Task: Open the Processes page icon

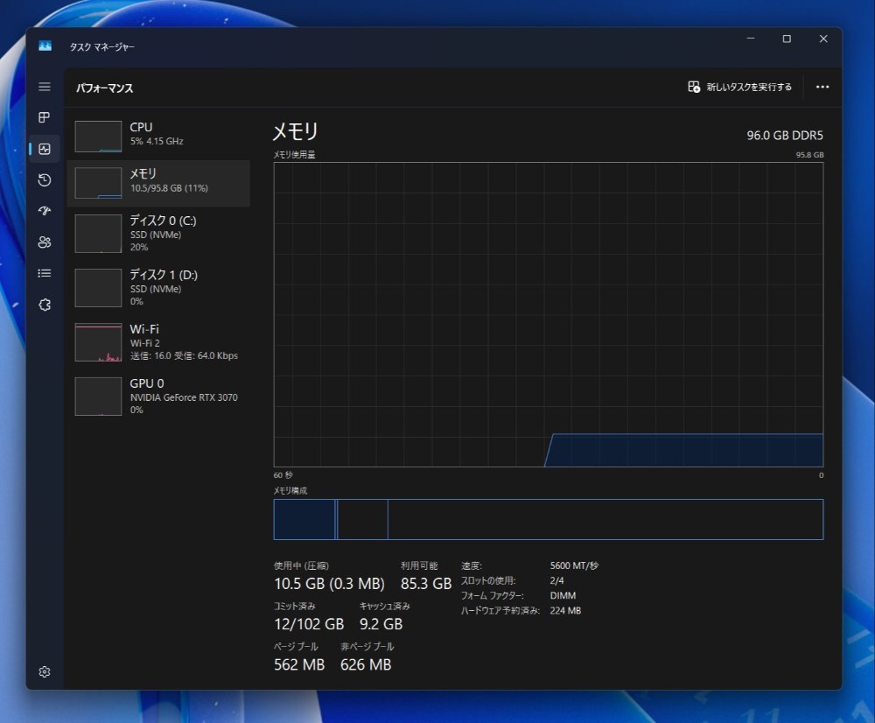Action: pyautogui.click(x=45, y=117)
